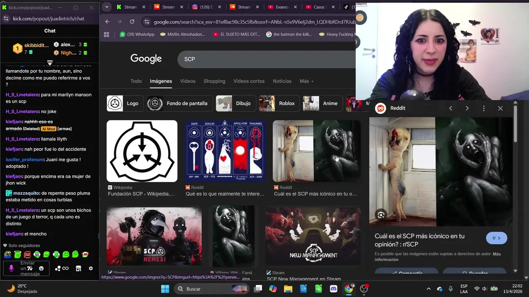Click the Ir button in preview panel
This screenshot has width=529, height=297.
496,238
